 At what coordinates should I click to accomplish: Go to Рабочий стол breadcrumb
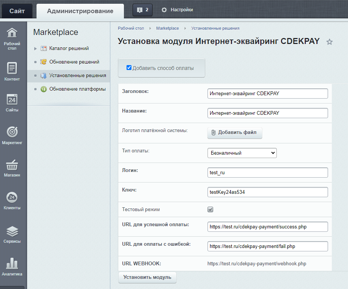pyautogui.click(x=131, y=28)
